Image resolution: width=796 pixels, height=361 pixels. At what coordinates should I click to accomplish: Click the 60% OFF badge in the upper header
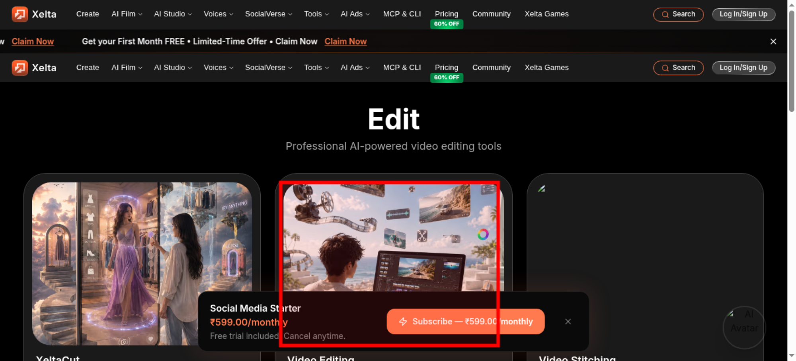click(x=447, y=24)
